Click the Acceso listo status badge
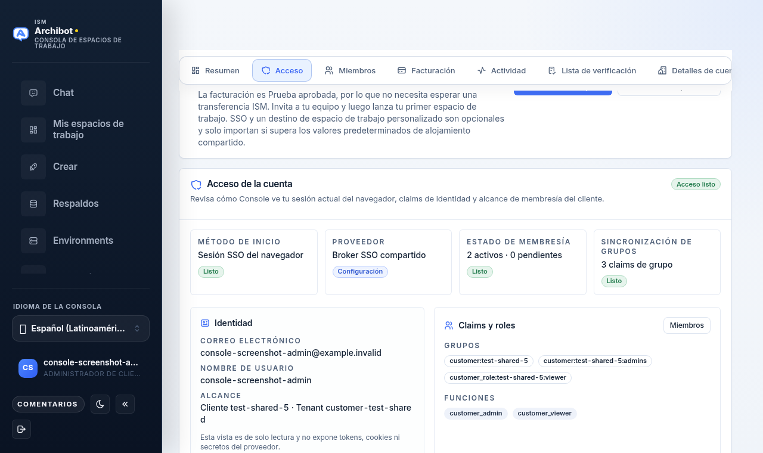The image size is (763, 453). (x=696, y=184)
